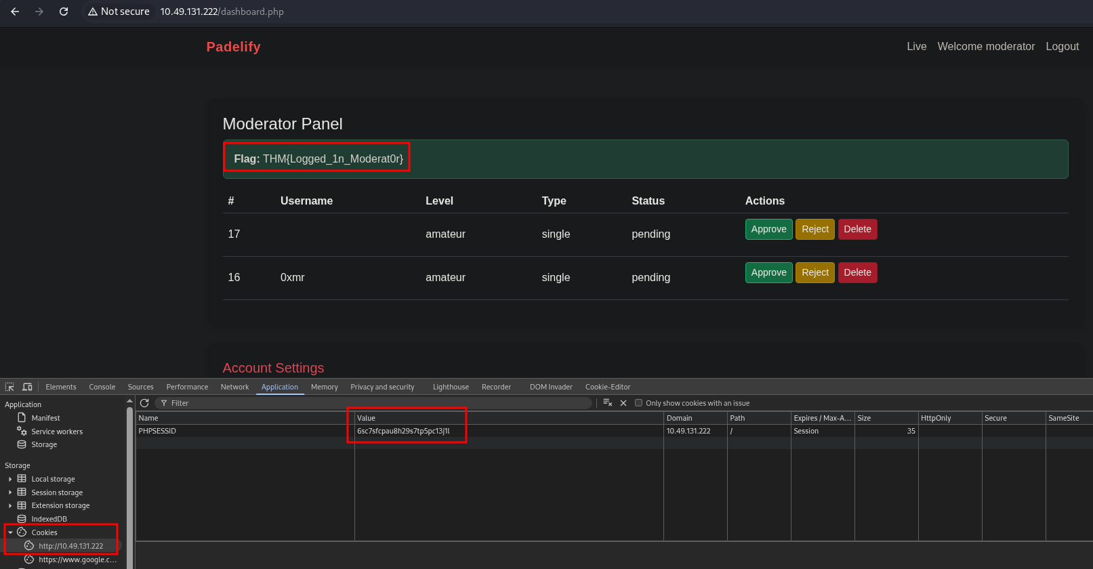
Task: Collapse the Cookies tree node
Action: coord(10,532)
